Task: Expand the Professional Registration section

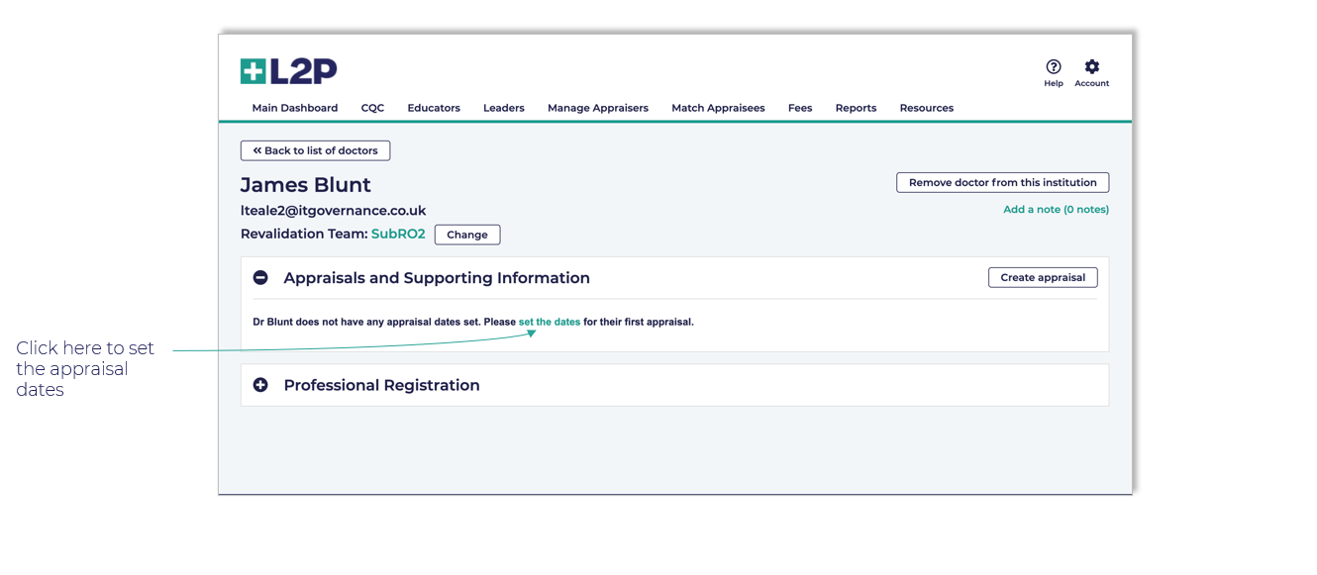Action: pos(260,385)
